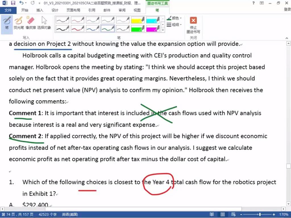Switch to Print Layout view

click(222, 215)
